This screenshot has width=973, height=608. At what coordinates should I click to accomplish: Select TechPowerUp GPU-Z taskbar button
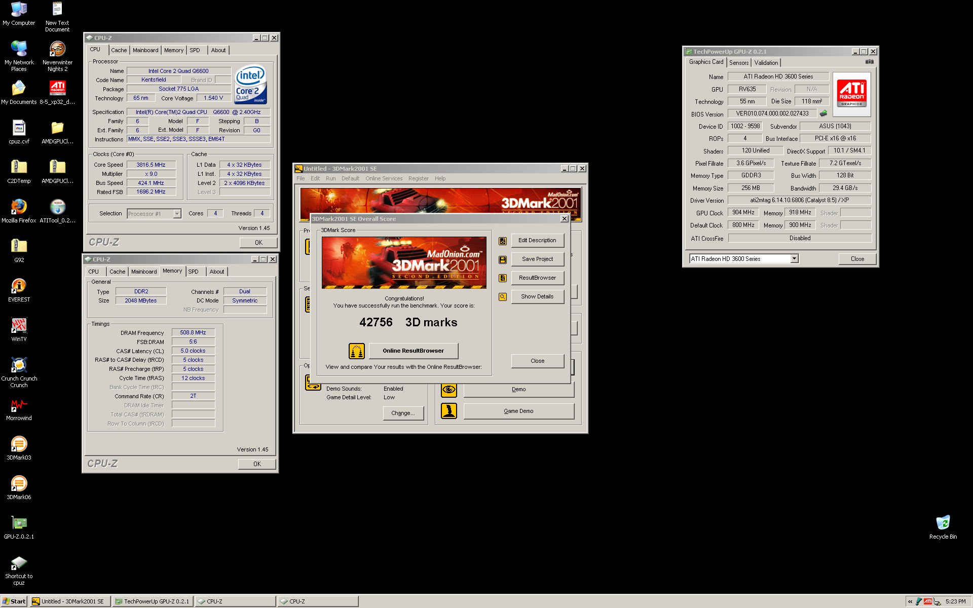point(153,601)
